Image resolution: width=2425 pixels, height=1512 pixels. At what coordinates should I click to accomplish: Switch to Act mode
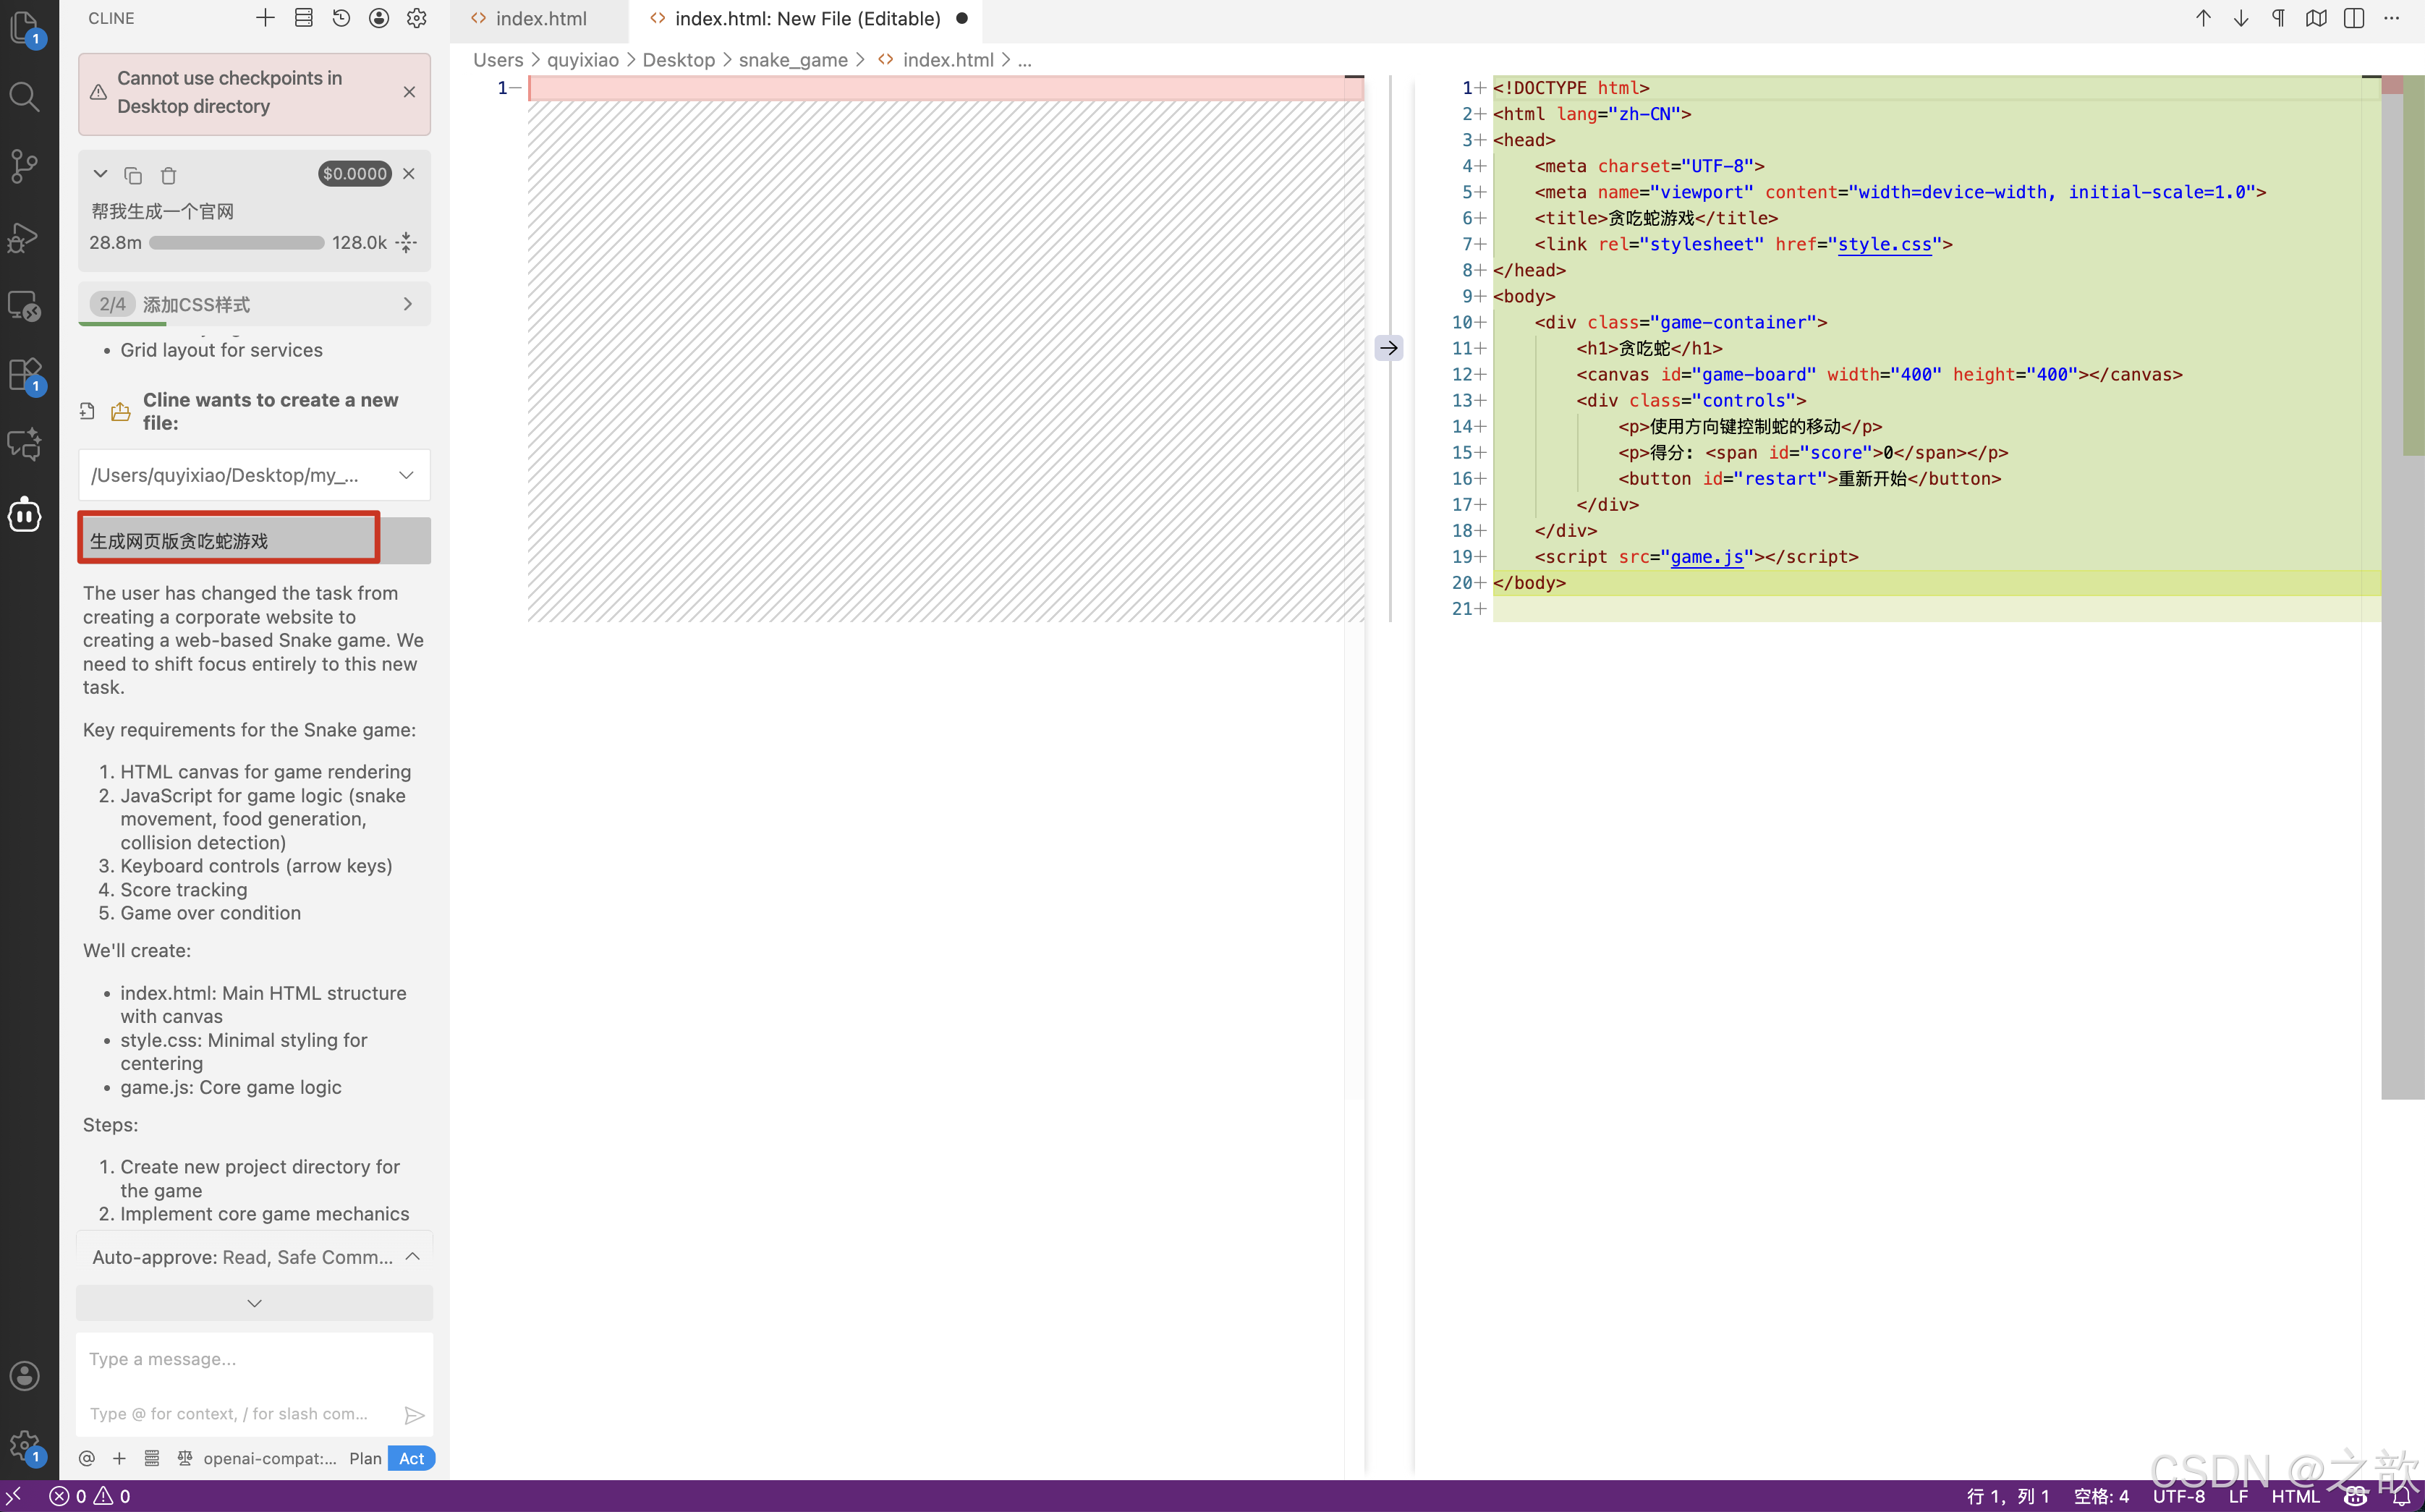[x=411, y=1458]
